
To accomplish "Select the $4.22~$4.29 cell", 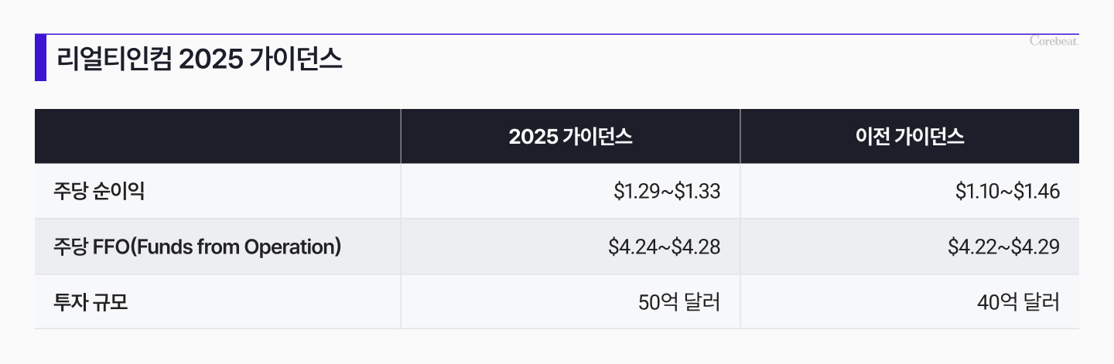I will (x=910, y=247).
